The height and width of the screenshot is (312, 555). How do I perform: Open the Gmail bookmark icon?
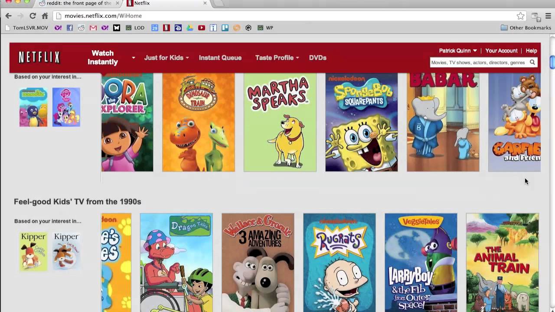coord(93,28)
